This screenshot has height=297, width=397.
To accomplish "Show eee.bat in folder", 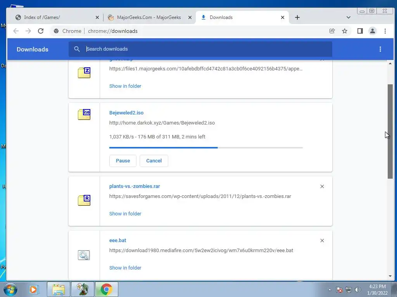I will point(125,268).
